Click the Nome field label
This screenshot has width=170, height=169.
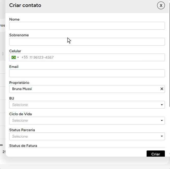[x=14, y=19]
